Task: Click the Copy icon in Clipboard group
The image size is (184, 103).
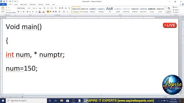Action: (x=7, y=10)
